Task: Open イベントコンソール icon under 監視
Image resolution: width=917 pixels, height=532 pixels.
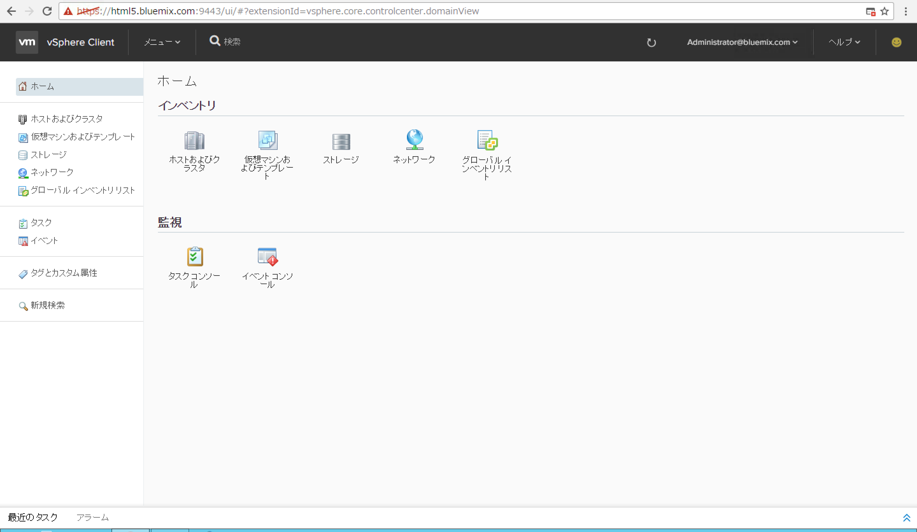Action: pyautogui.click(x=267, y=257)
